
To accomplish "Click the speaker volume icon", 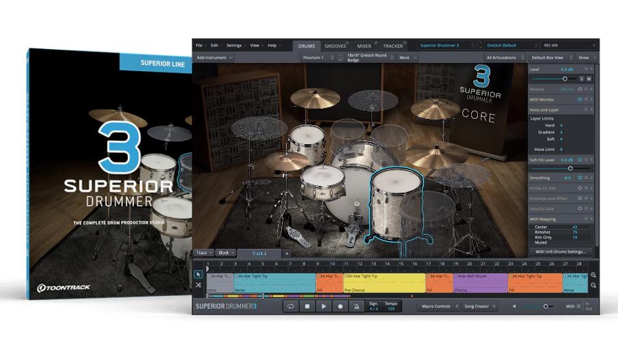I will tap(514, 306).
